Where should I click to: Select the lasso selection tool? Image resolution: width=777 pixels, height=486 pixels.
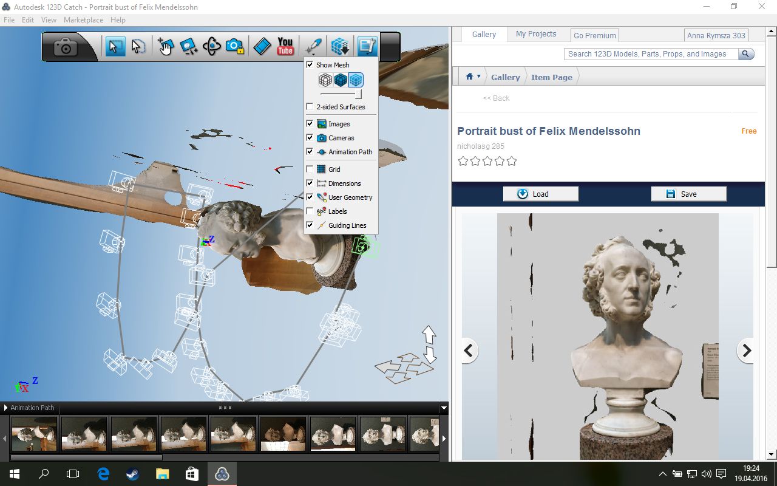point(138,46)
